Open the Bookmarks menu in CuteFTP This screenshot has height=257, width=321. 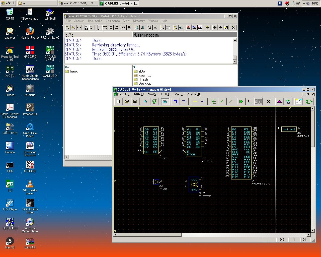coord(95,21)
